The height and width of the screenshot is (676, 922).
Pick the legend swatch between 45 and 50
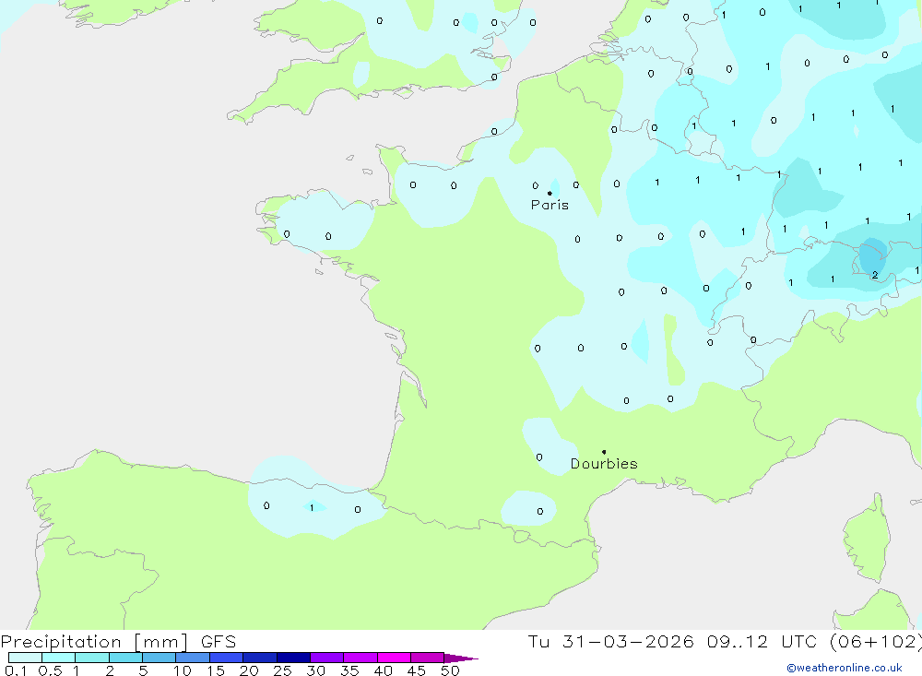(427, 658)
